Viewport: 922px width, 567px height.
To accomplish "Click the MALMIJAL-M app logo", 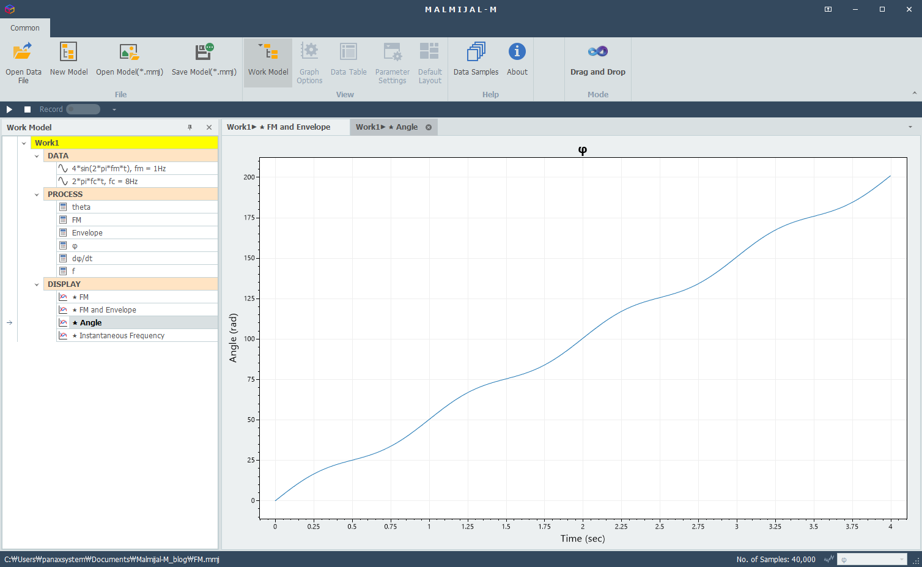I will 9,9.
